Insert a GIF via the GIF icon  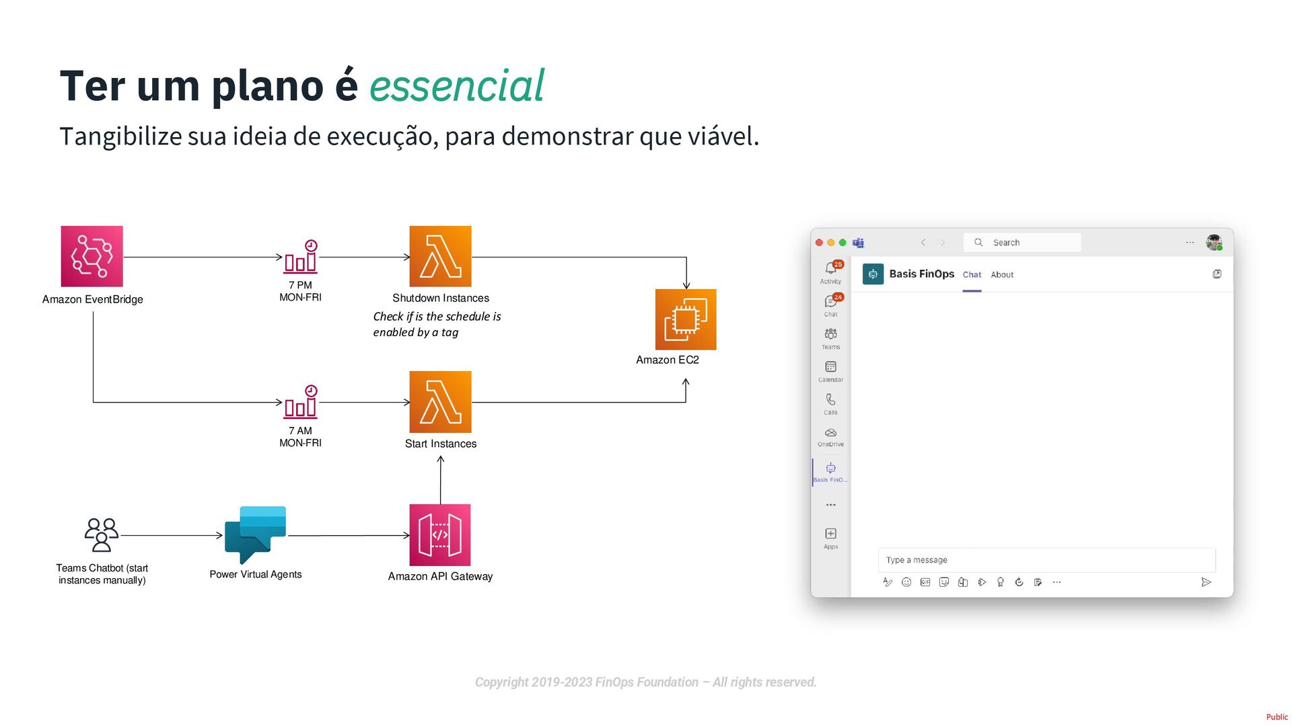tap(925, 582)
